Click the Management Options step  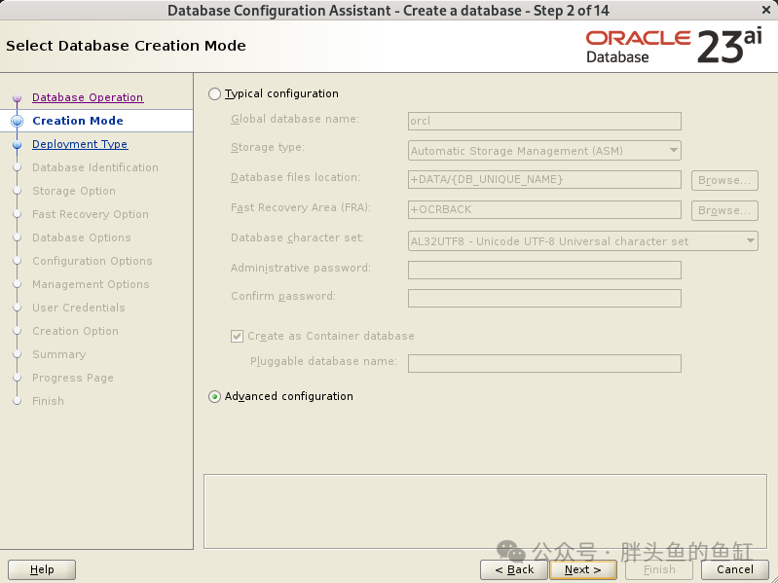point(91,284)
